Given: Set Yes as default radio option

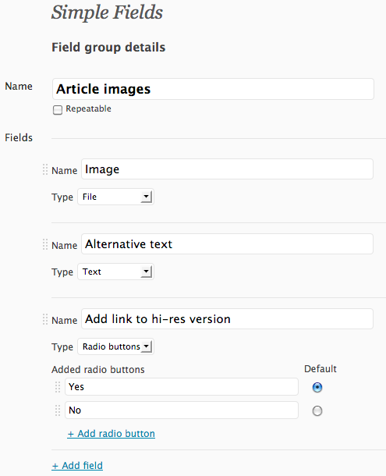Looking at the screenshot, I should click(x=317, y=387).
